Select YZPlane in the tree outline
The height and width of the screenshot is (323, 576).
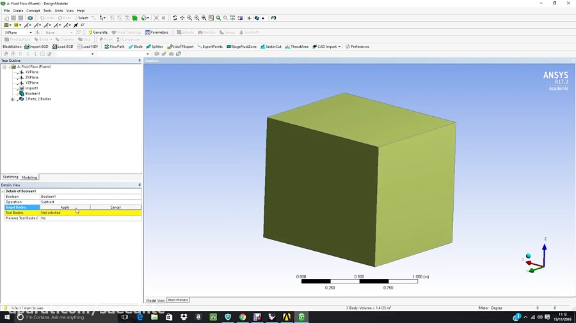click(x=31, y=83)
